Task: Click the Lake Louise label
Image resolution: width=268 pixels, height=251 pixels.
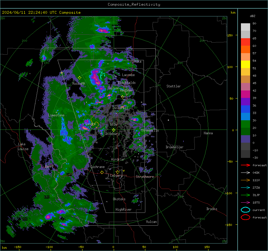Action: 23,147
